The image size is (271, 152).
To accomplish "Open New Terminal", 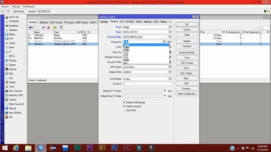I will point(15,91).
